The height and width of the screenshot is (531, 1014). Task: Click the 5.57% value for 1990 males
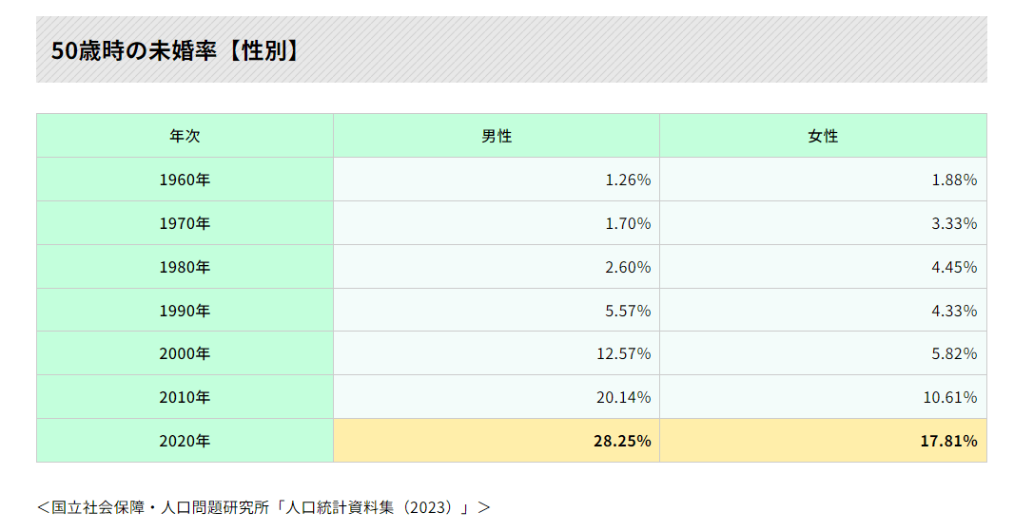coord(628,311)
